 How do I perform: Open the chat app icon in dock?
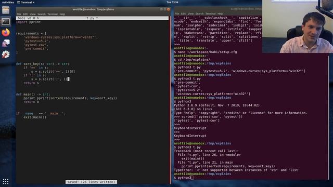coord(6,44)
